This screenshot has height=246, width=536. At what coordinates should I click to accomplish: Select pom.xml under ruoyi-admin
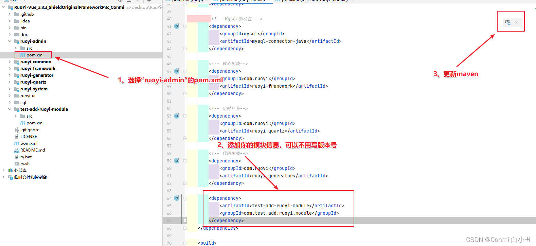click(x=35, y=55)
